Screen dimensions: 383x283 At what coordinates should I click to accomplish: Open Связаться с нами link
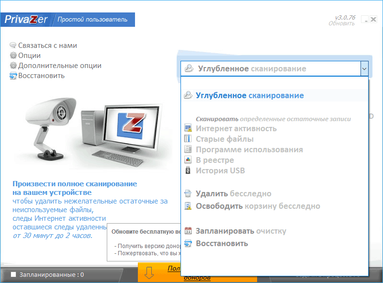47,45
